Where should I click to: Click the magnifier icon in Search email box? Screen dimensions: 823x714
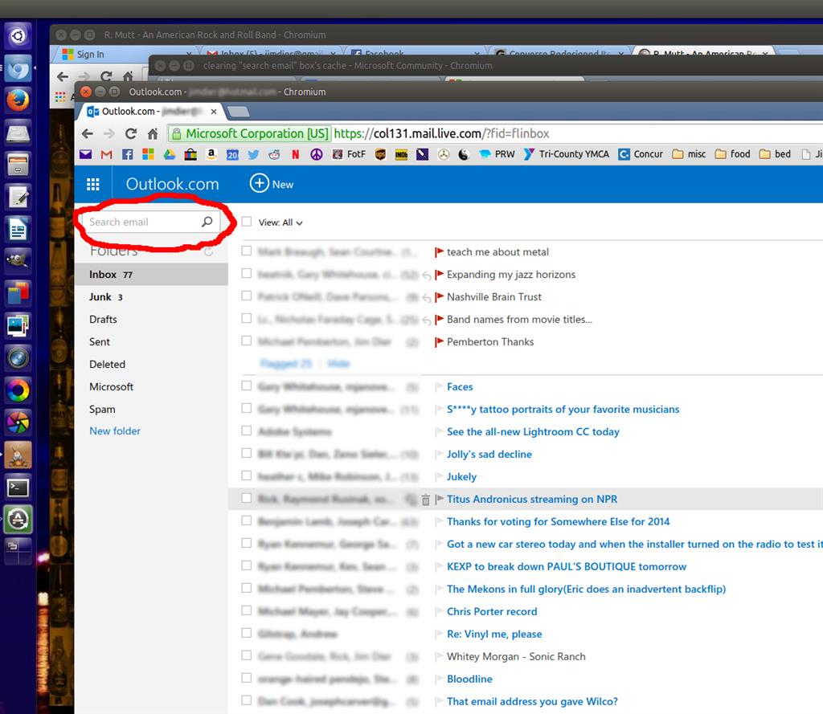click(207, 222)
